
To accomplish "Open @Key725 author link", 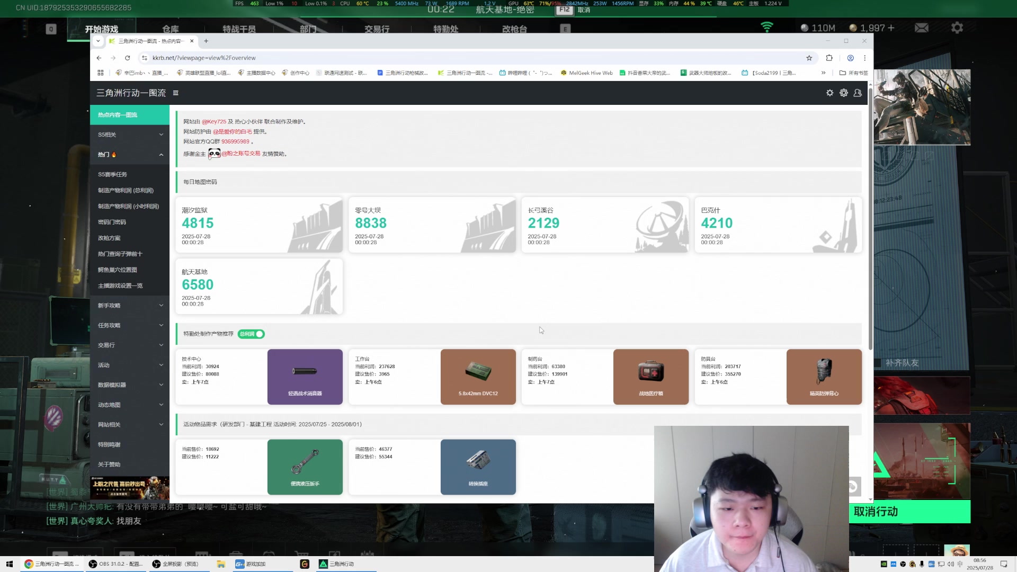I will pos(214,121).
